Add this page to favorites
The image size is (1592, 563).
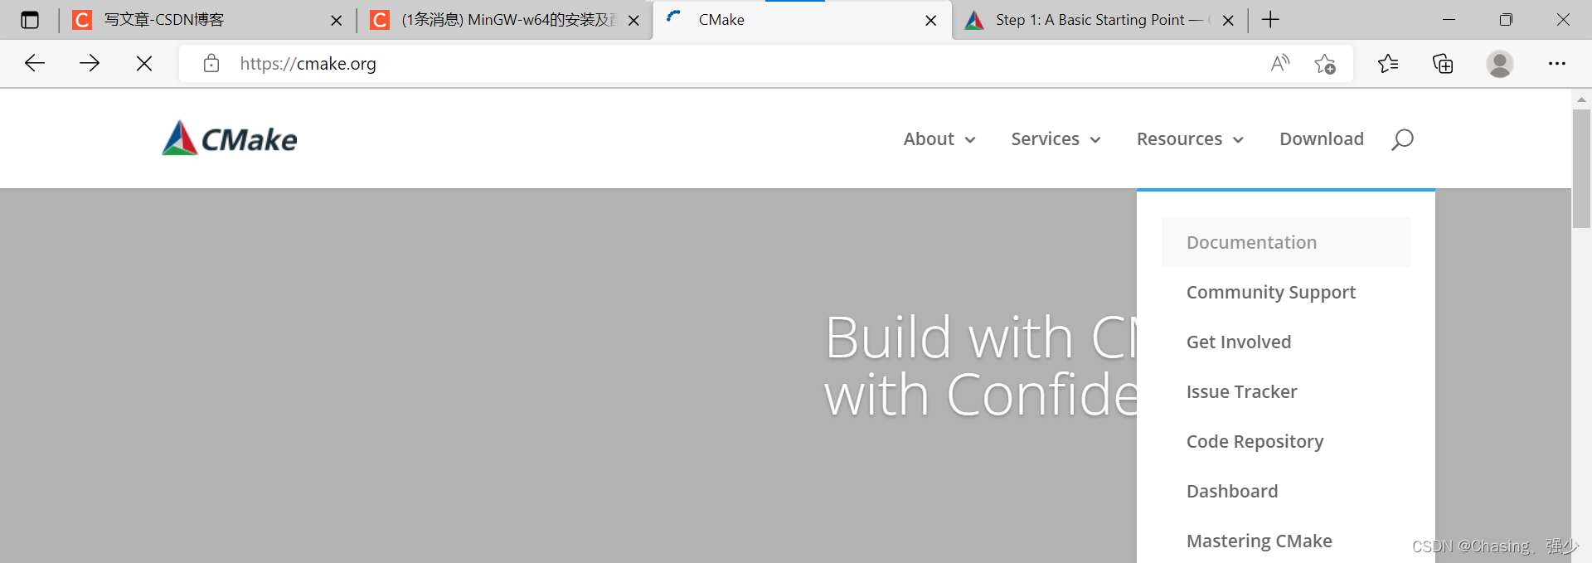tap(1325, 63)
